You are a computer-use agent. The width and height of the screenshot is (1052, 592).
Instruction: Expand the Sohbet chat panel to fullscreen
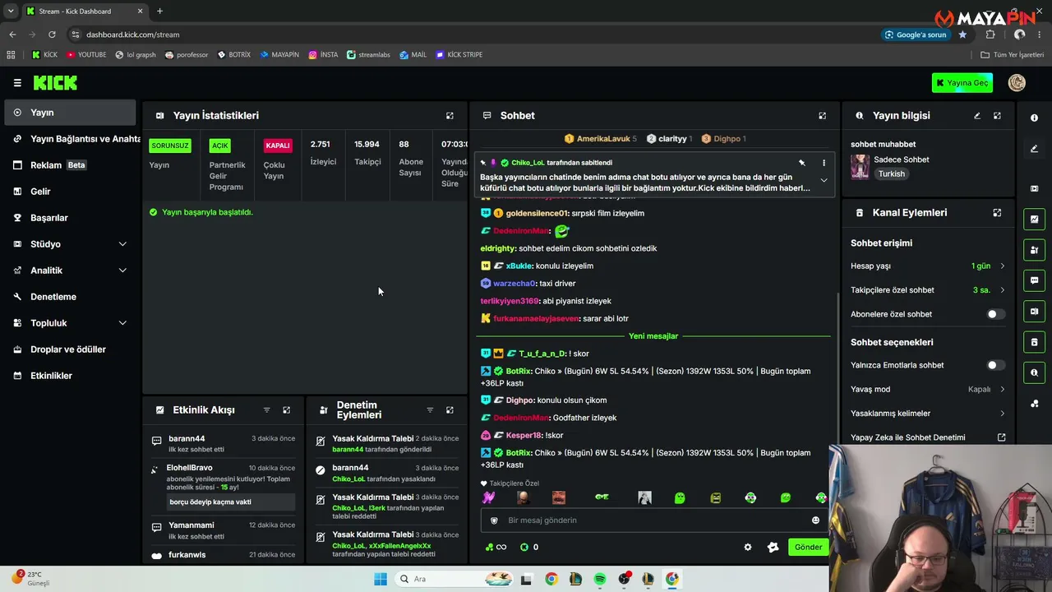[x=822, y=116]
